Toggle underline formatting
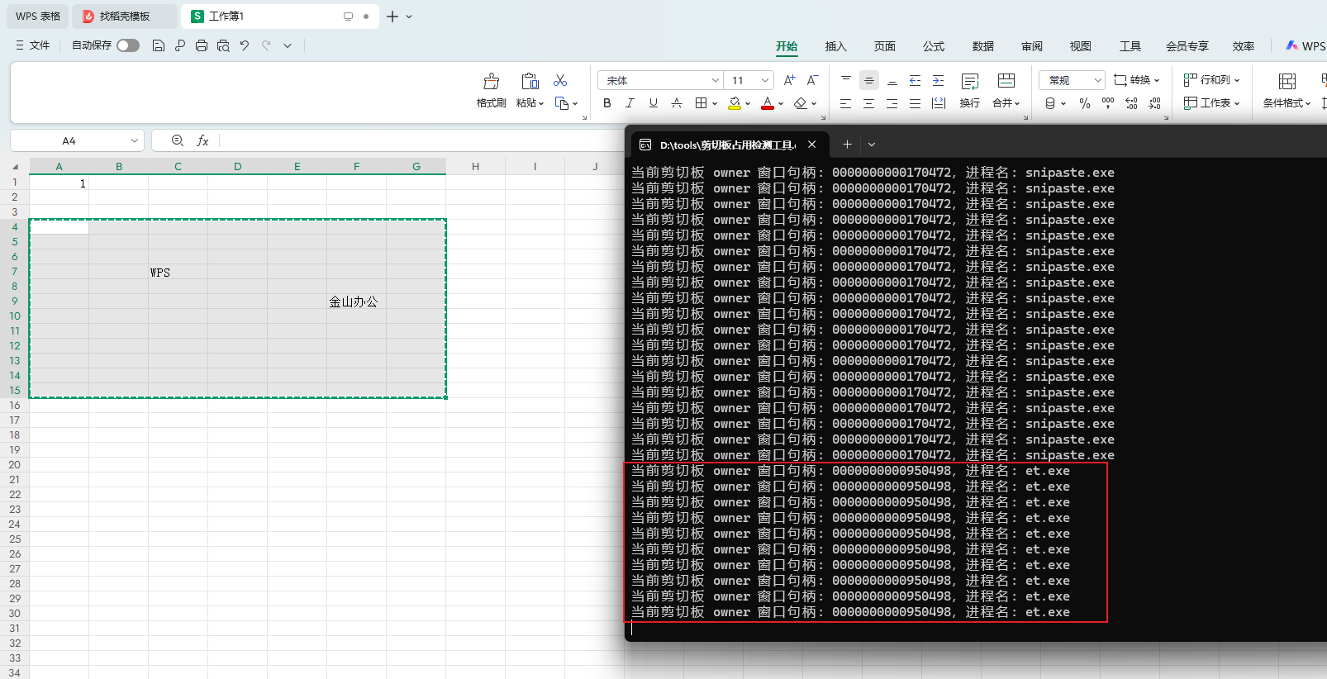The width and height of the screenshot is (1327, 679). (654, 103)
